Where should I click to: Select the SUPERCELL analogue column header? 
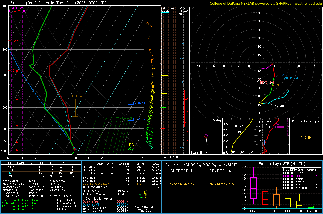coord(182,171)
